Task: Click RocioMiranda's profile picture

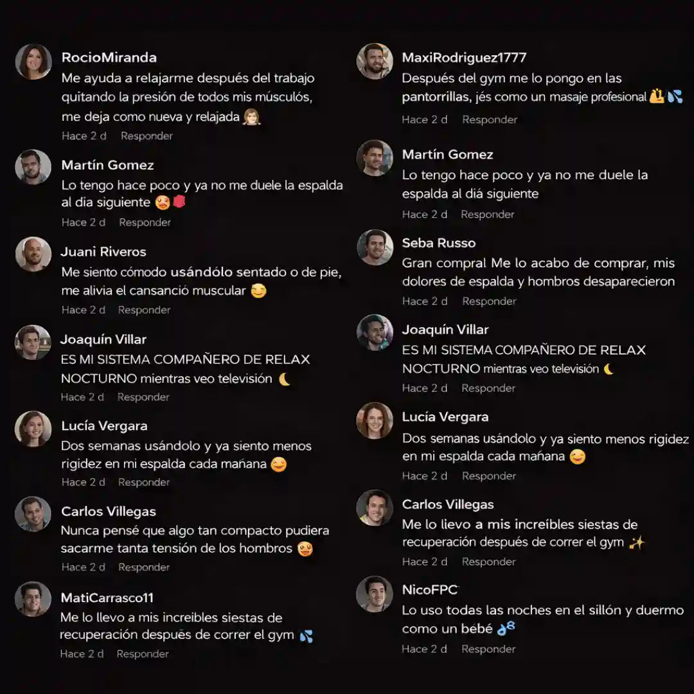Action: pos(33,62)
